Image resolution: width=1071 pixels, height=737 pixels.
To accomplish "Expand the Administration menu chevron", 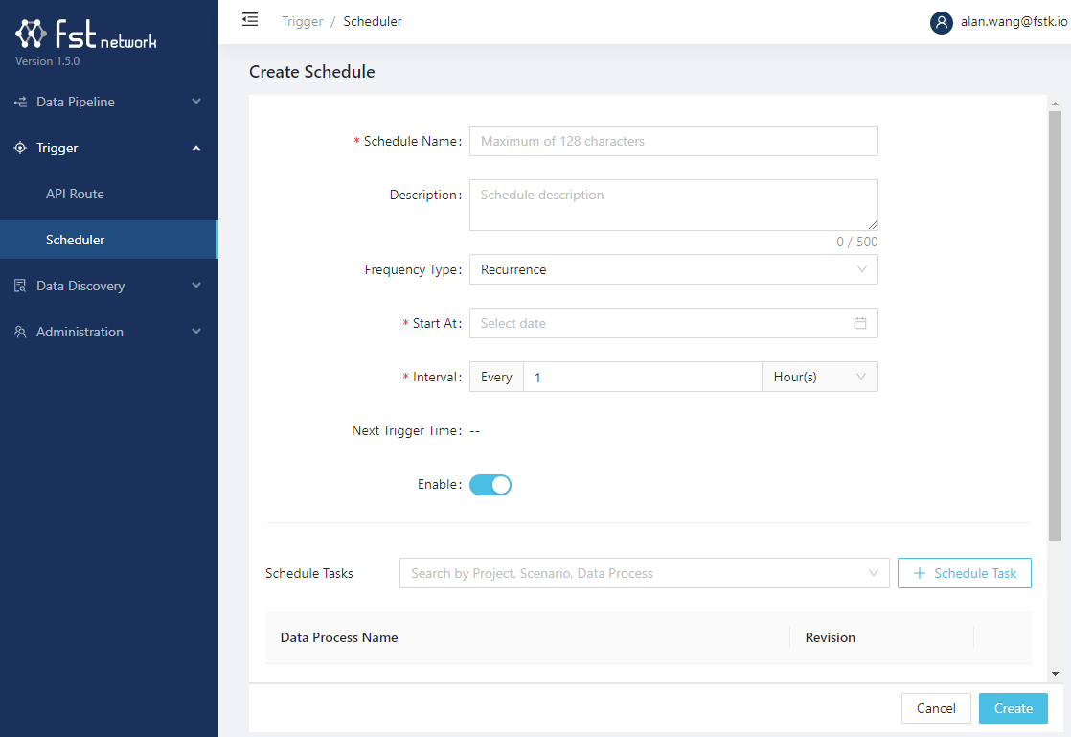I will pyautogui.click(x=196, y=333).
